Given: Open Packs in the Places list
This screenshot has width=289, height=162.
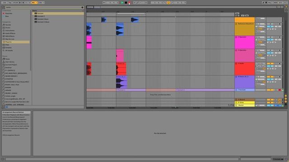Looking at the screenshot, I should coord(7,59).
